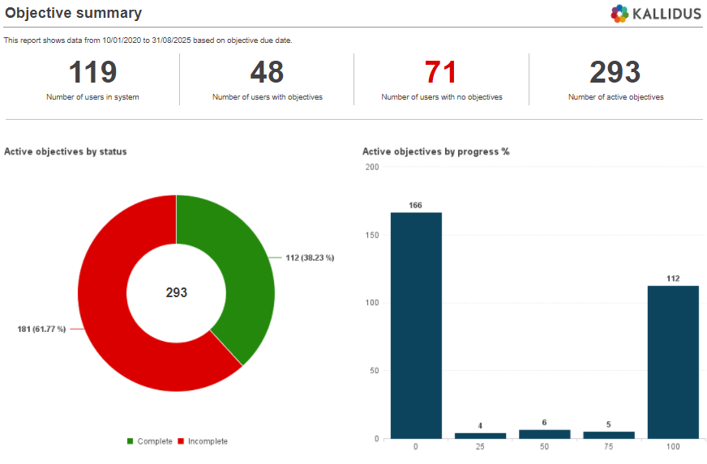
Task: Click the 75% progress bar
Action: point(609,435)
